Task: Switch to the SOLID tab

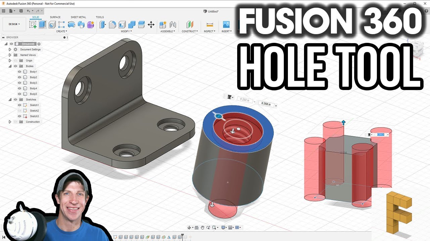Action: pos(36,17)
